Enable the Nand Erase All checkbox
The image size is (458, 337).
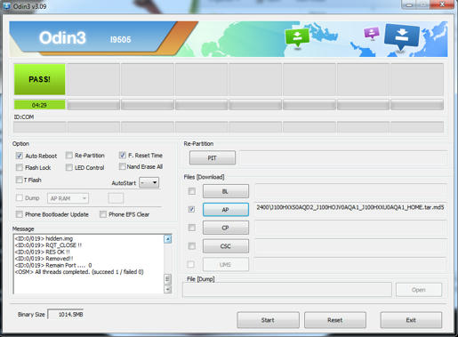tap(122, 166)
